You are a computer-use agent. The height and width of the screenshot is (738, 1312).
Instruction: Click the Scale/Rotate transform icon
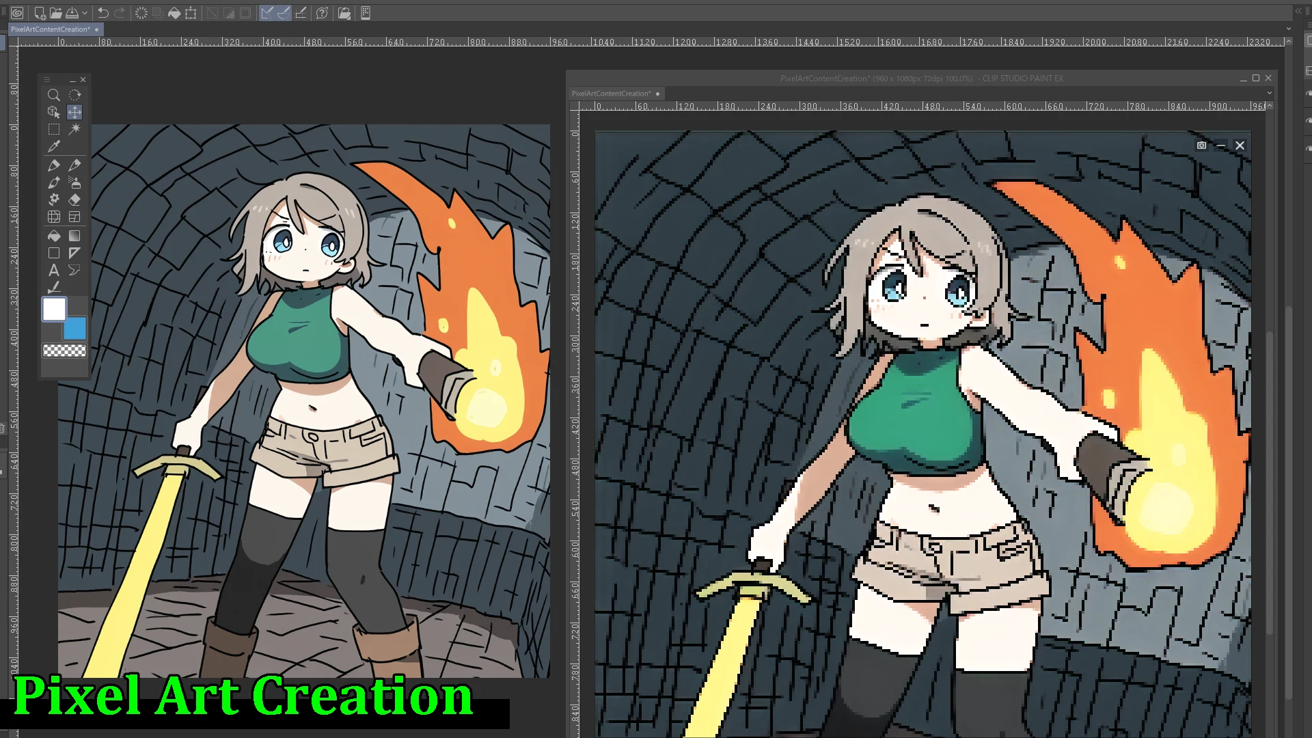point(191,13)
